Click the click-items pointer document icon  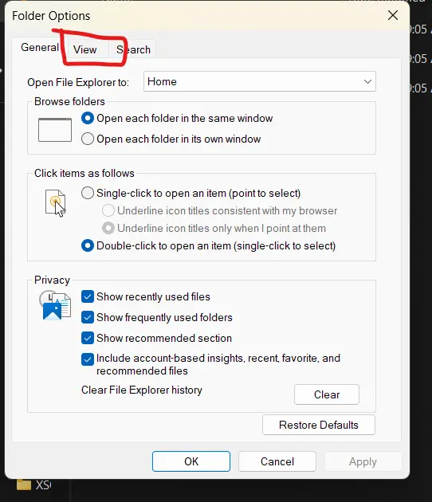56,203
